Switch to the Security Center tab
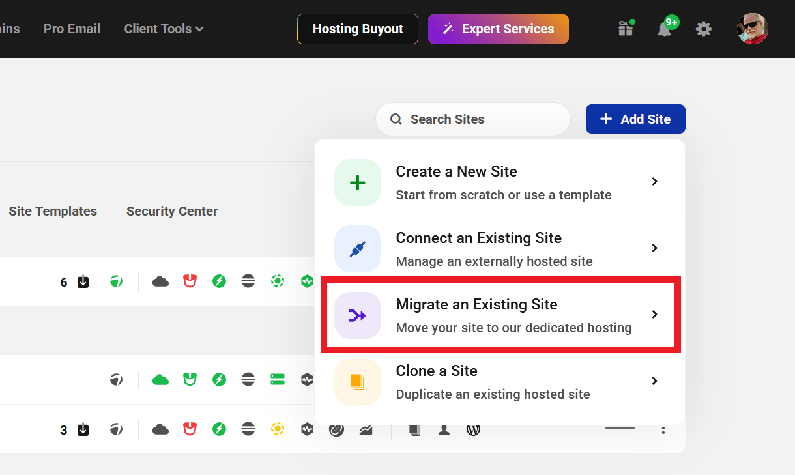The width and height of the screenshot is (795, 475). [x=172, y=211]
